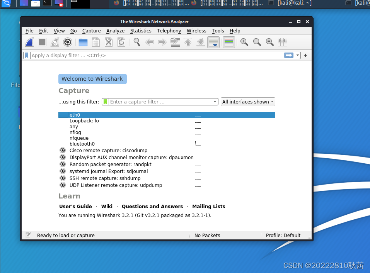Click the ciscodump interface options gear
Screen dimensions: 370x273
tap(63, 150)
